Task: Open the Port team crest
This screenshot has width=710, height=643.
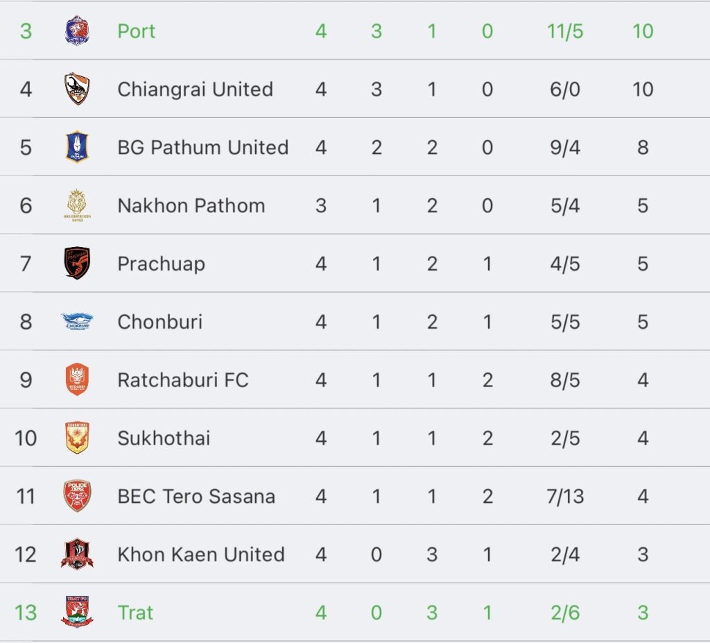Action: 77,31
